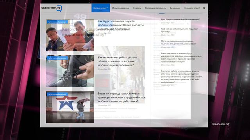Click Частичная мобилизация tag on boots thumbnail
The width and height of the screenshot is (250, 140).
click(x=57, y=58)
